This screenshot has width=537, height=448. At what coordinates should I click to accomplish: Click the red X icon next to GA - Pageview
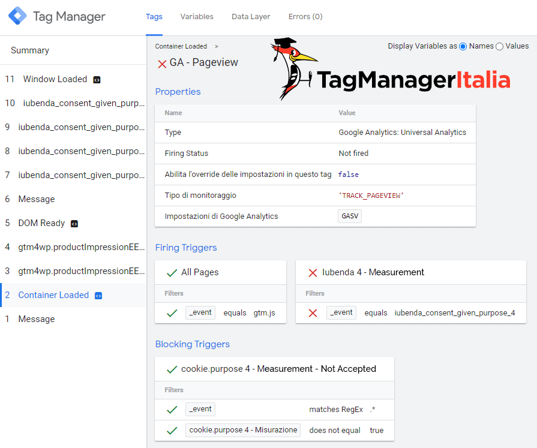click(162, 64)
